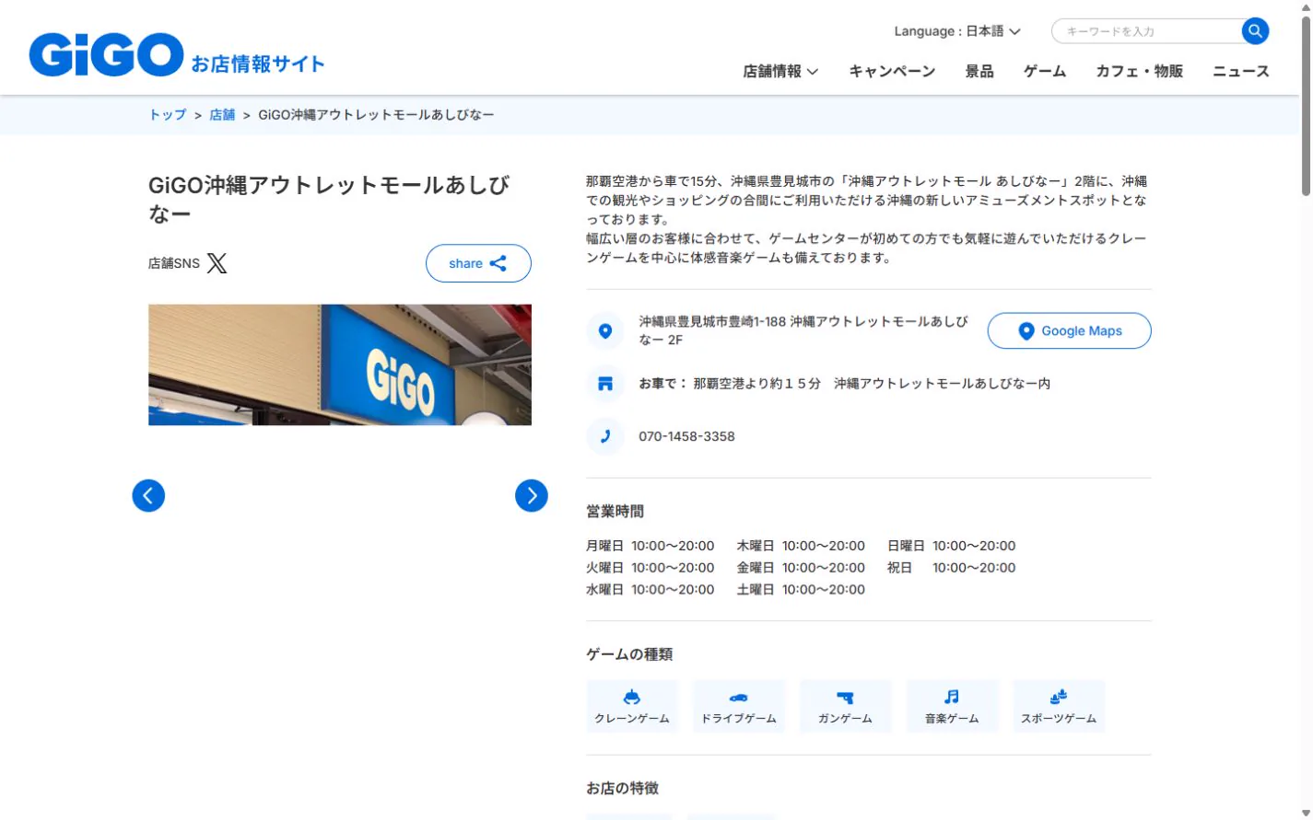Show next store photo

(x=532, y=495)
